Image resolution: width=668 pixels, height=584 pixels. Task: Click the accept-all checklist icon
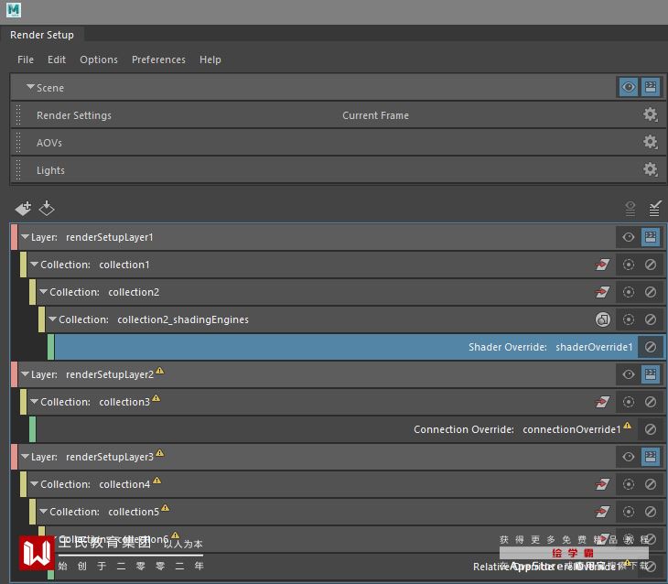pyautogui.click(x=654, y=209)
